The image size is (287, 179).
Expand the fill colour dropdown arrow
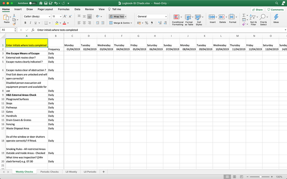pos(60,23)
